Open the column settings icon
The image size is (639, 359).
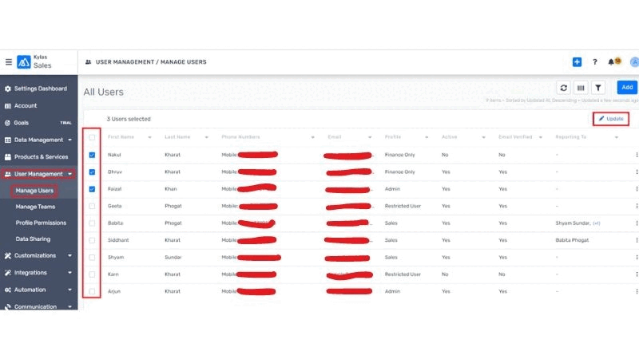581,88
